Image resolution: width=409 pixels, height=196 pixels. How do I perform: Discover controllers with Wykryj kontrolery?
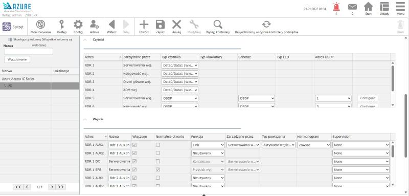(x=218, y=27)
